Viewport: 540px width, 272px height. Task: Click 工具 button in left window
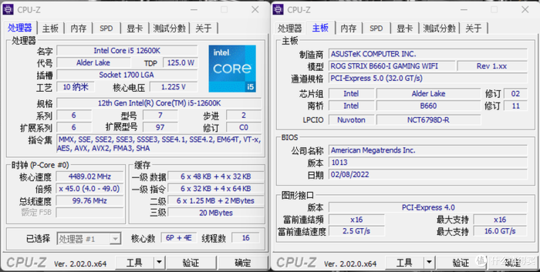[134, 263]
